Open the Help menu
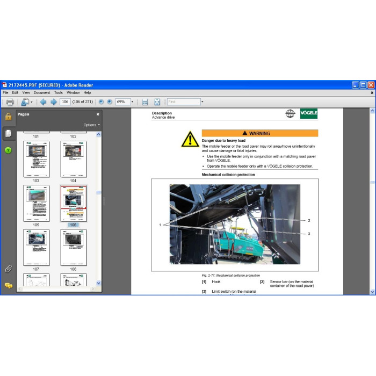Viewport: 376px width, 376px height. (x=87, y=92)
